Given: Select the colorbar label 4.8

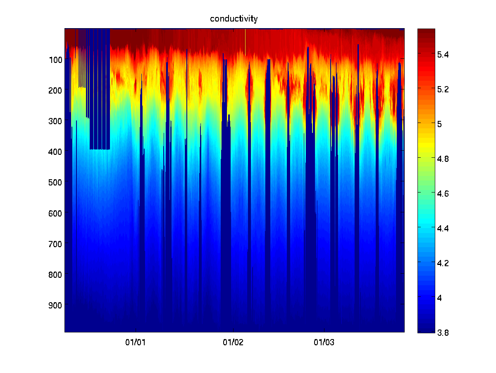Looking at the screenshot, I should coord(444,159).
